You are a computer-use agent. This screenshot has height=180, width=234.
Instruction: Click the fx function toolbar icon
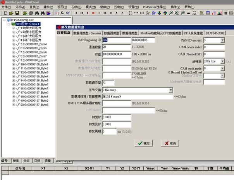point(62,13)
